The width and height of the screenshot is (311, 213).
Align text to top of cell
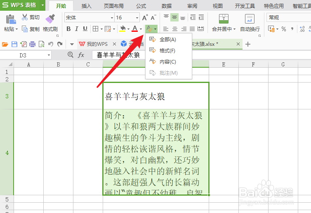[166, 17]
